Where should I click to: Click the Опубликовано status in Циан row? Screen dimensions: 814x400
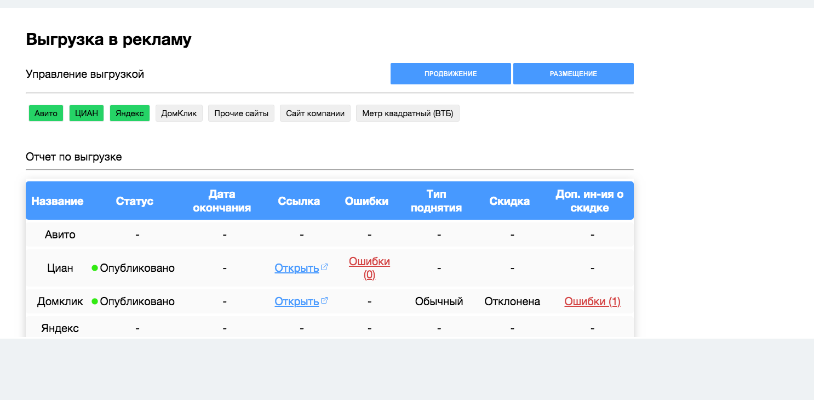(x=137, y=268)
